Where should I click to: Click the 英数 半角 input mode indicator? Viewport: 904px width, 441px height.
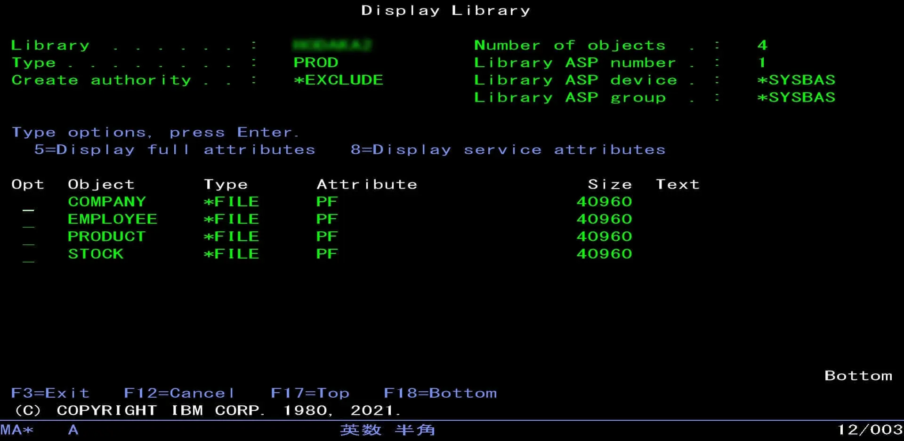point(387,430)
